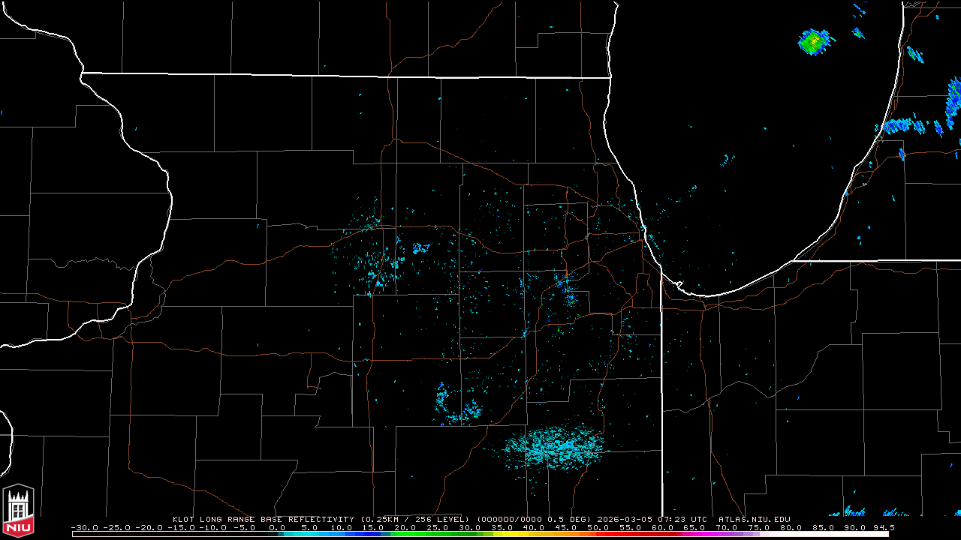Click the 94.5 maximum scale label
The height and width of the screenshot is (540, 961).
pos(884,527)
